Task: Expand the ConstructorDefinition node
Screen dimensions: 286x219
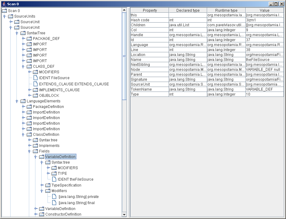Action: coord(35,214)
